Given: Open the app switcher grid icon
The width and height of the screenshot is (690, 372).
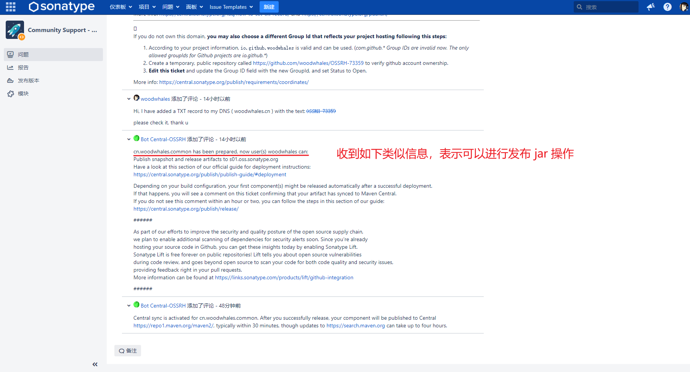Looking at the screenshot, I should click(11, 7).
